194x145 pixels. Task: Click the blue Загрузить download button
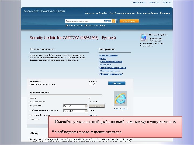click(x=117, y=83)
